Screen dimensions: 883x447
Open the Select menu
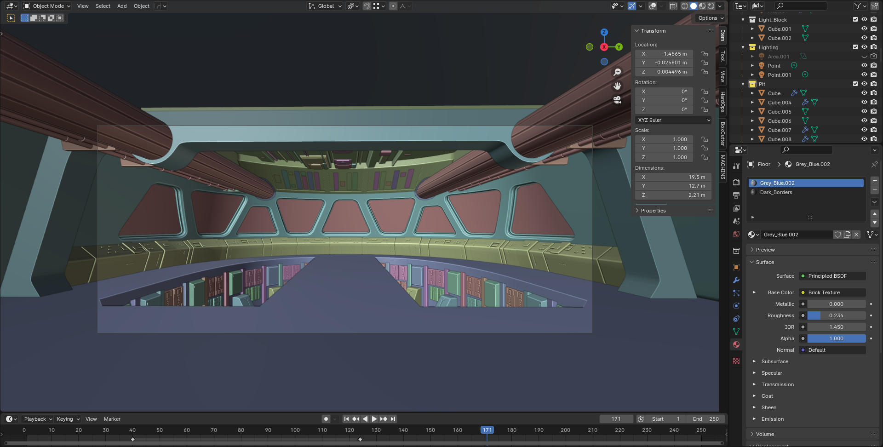(103, 6)
